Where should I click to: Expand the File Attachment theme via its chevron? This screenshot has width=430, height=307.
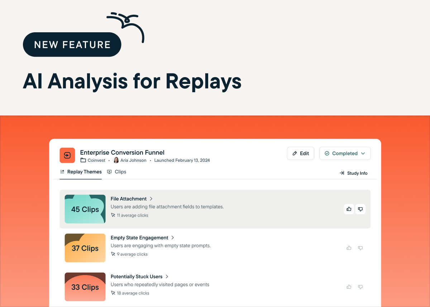click(151, 199)
